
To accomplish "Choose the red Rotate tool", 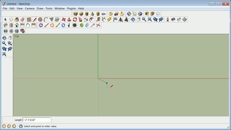I will click(x=75, y=19).
